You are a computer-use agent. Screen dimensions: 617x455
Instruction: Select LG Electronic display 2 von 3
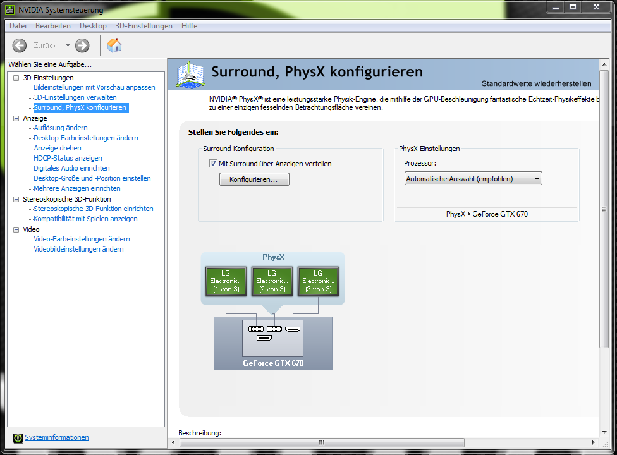[272, 281]
